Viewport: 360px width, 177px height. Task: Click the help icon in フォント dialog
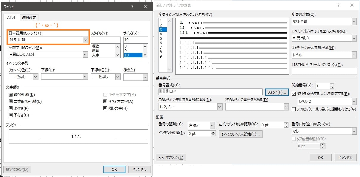132,7
